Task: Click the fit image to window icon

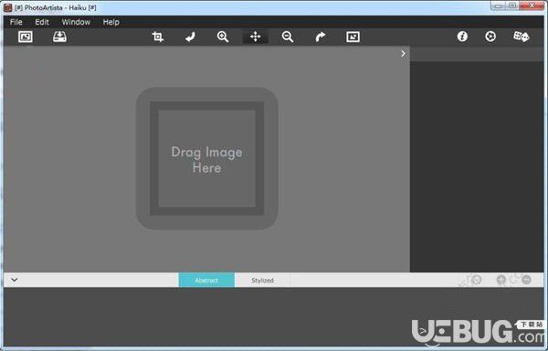Action: pos(353,37)
